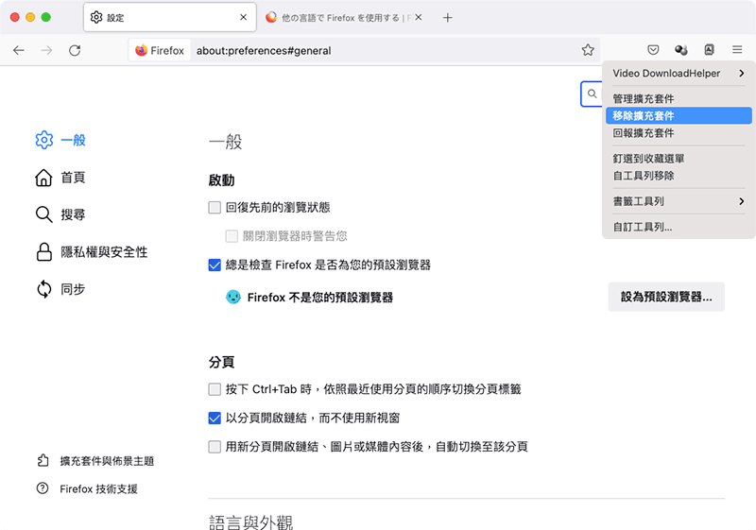Open the Pocket save icon
Image resolution: width=756 pixels, height=530 pixels.
coord(653,50)
